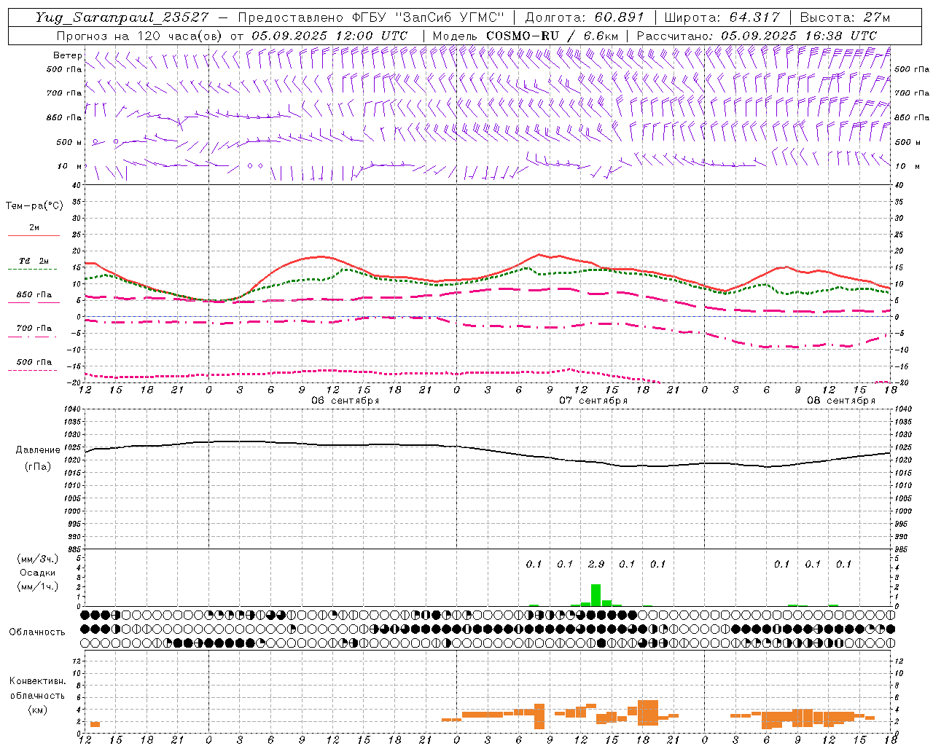Click the Ветер panel label
Screen dimensions: 933x746
click(x=67, y=55)
